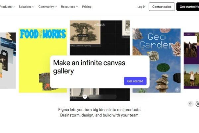Click the blue Get started button

pyautogui.click(x=135, y=81)
